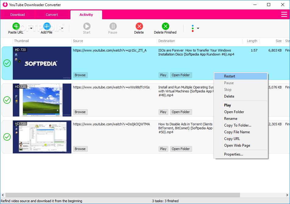This screenshot has width=290, height=204.
Task: Open Folder for Virtual Machines video
Action: pos(181,112)
